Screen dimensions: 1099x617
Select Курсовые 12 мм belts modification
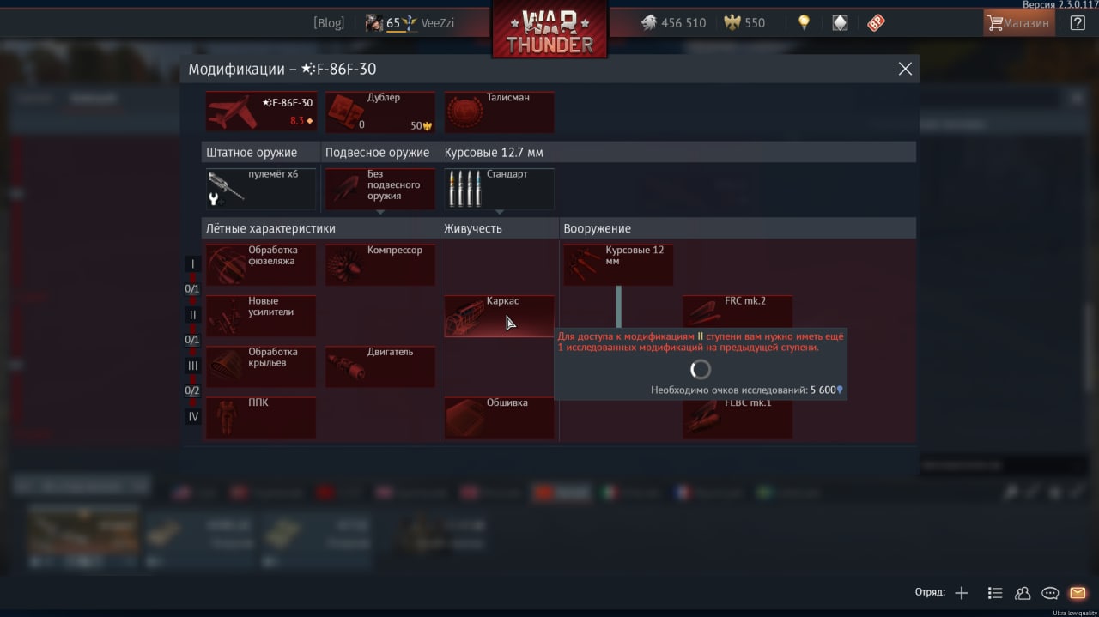(618, 264)
